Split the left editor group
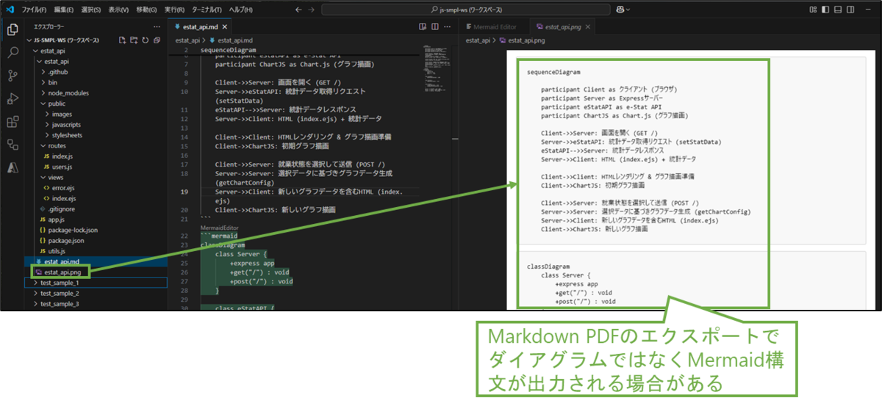This screenshot has height=406, width=882. click(434, 26)
